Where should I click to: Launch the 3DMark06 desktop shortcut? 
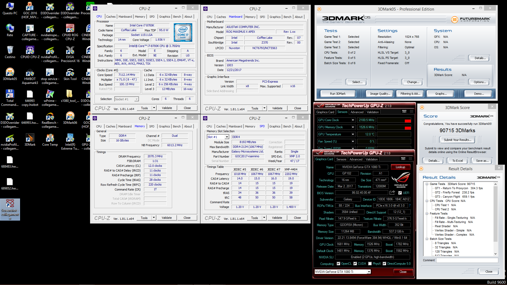pyautogui.click(x=70, y=118)
